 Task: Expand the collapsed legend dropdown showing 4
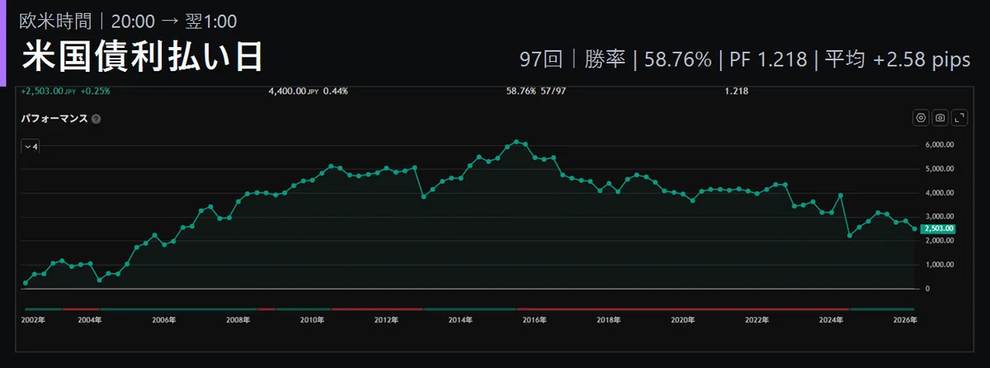click(31, 146)
